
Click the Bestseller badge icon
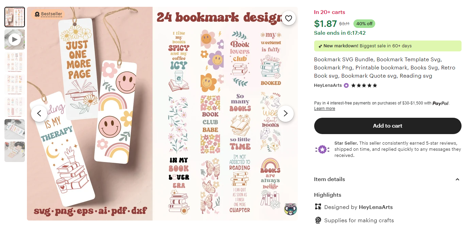(37, 14)
